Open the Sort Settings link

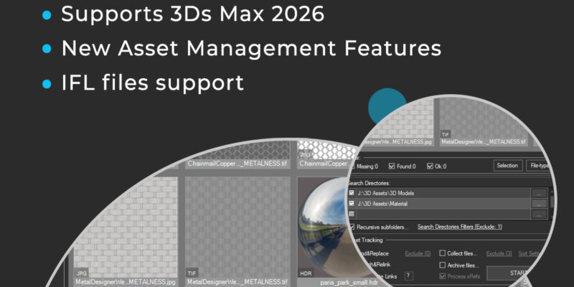tap(530, 253)
